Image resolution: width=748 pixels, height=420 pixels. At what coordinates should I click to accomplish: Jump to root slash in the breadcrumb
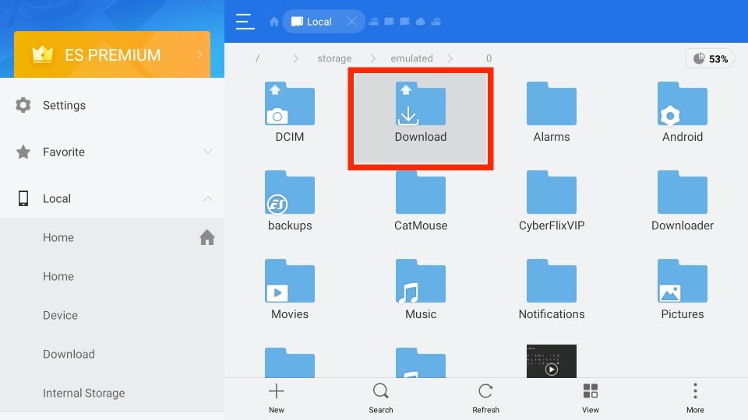tap(257, 58)
